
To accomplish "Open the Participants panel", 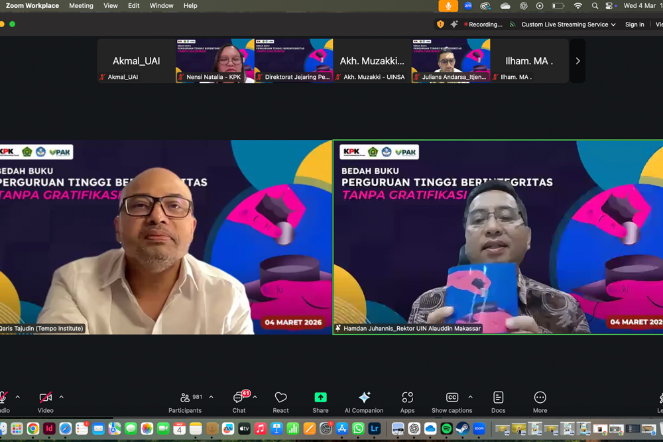I will [x=185, y=402].
